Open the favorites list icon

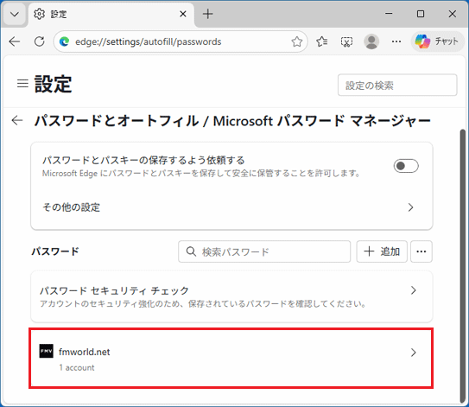[x=322, y=41]
